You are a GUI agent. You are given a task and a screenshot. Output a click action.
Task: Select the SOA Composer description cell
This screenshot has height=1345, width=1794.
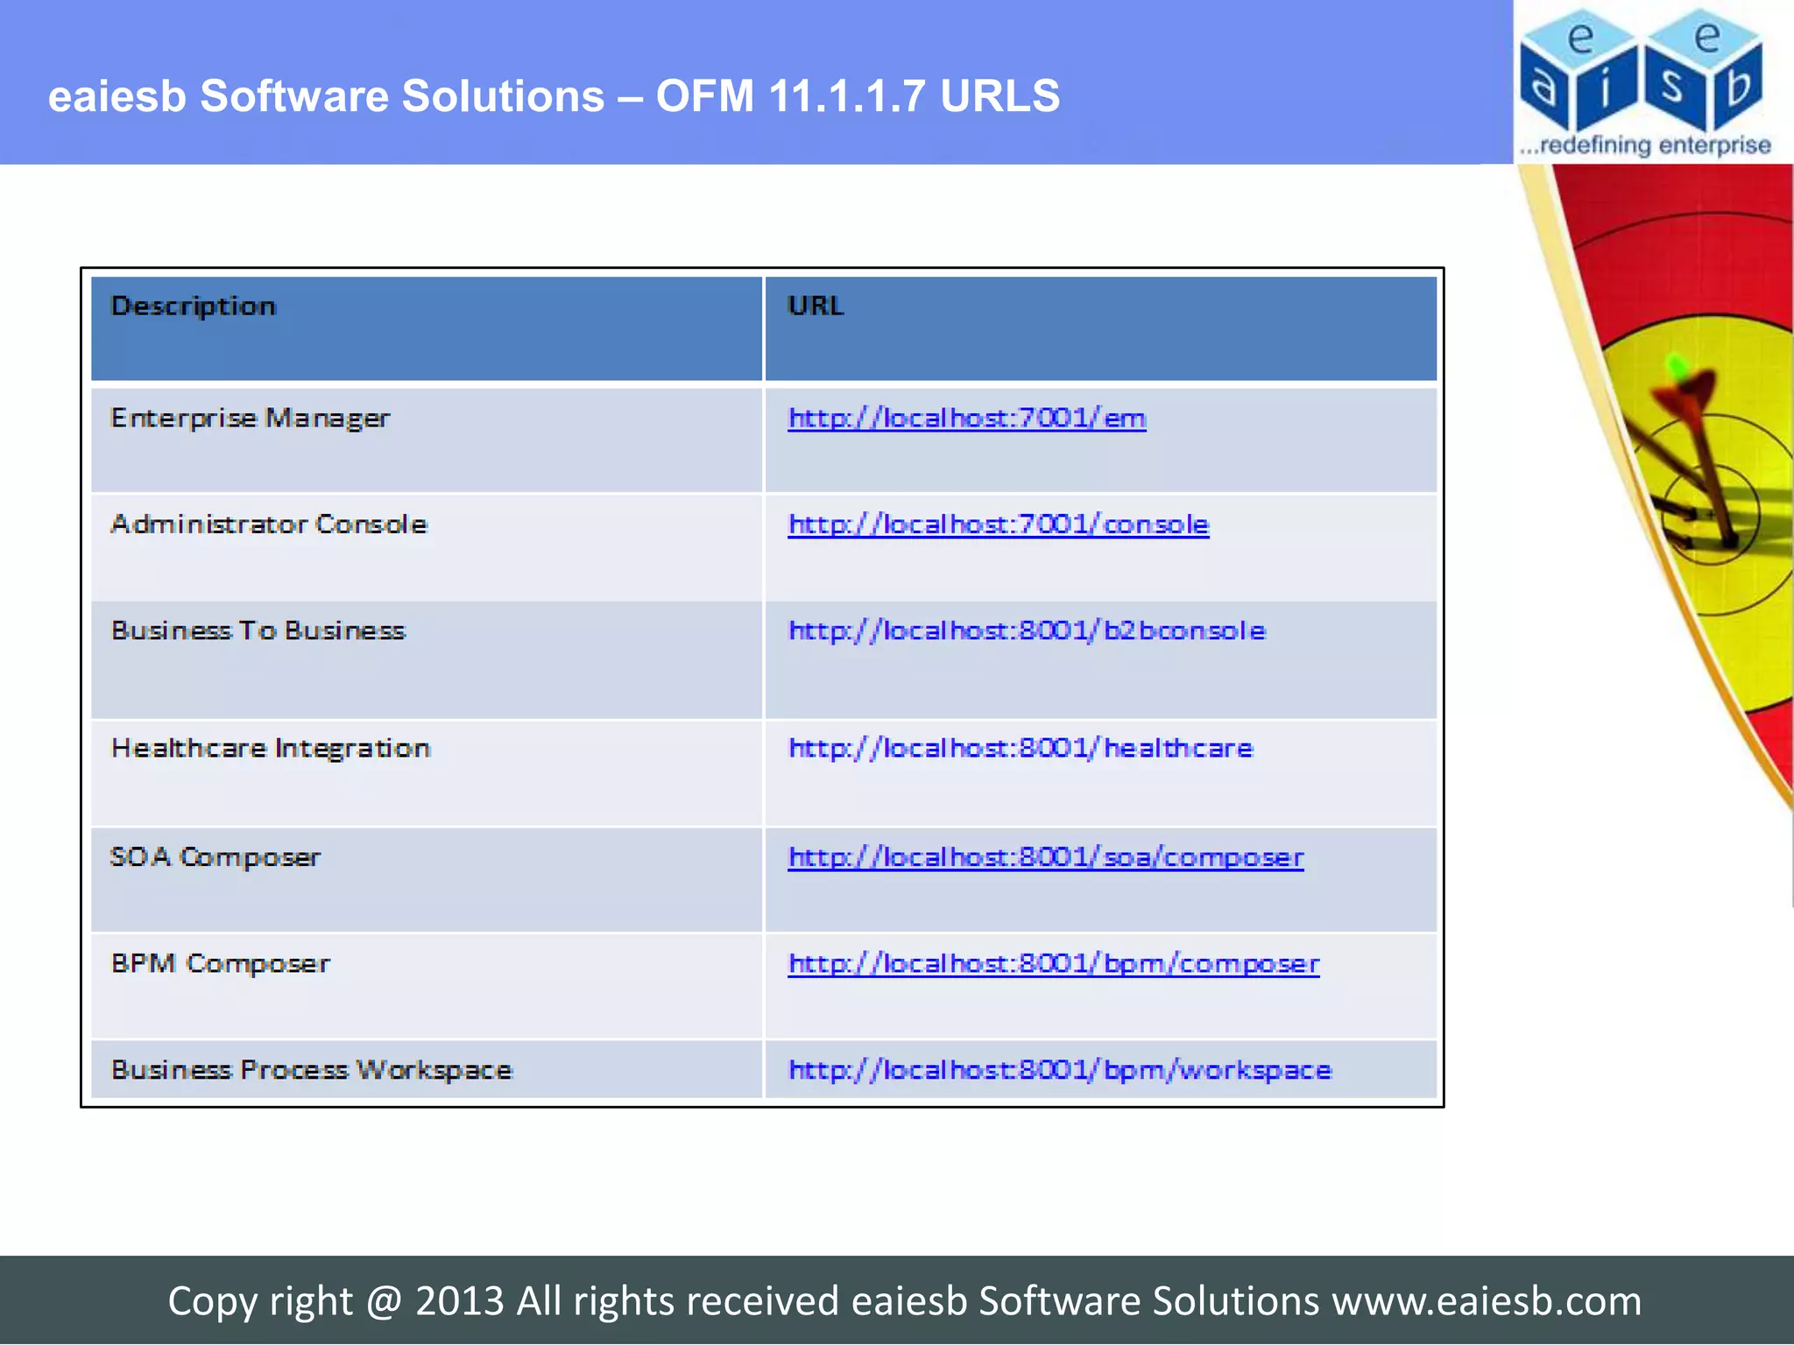(427, 880)
